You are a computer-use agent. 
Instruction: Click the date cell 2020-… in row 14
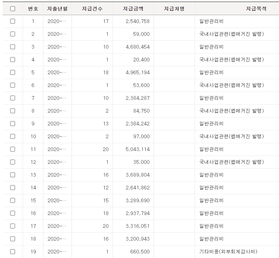pyautogui.click(x=57, y=188)
